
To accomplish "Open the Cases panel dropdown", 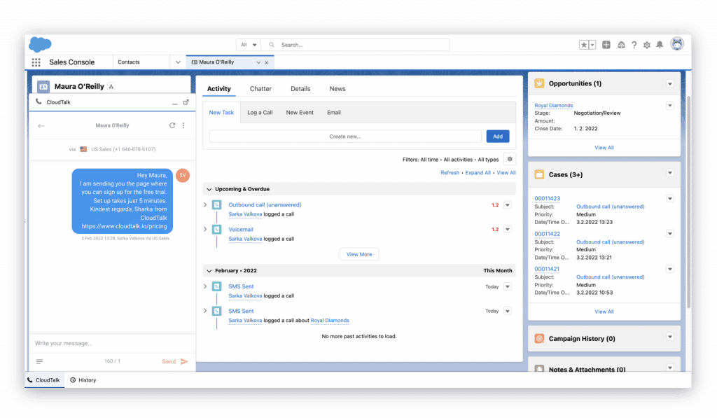I will [670, 173].
